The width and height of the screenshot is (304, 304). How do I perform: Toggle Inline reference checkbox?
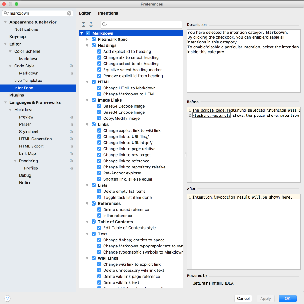(x=99, y=216)
